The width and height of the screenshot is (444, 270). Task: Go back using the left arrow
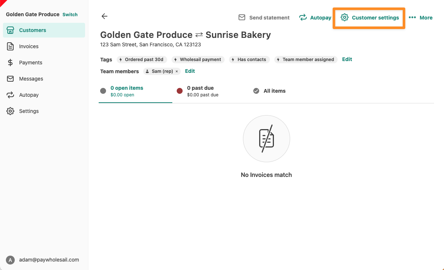(105, 16)
